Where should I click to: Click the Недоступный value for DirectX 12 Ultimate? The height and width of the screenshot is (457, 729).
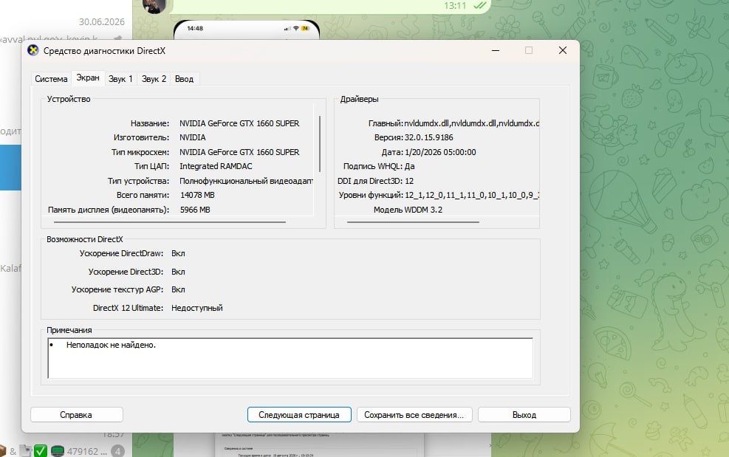(x=197, y=308)
